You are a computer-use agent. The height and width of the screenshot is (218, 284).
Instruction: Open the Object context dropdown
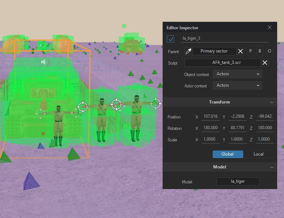point(237,74)
